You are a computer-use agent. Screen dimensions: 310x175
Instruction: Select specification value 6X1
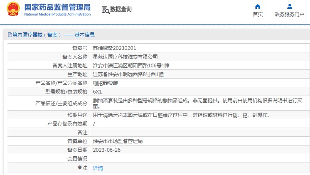tap(97, 92)
